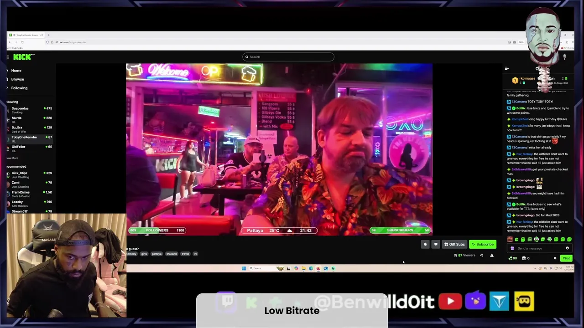Click the YouTube icon in overlay

pos(450,302)
